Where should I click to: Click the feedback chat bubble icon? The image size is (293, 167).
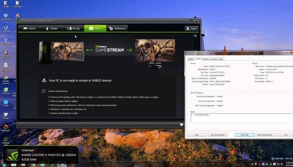[x=182, y=125]
